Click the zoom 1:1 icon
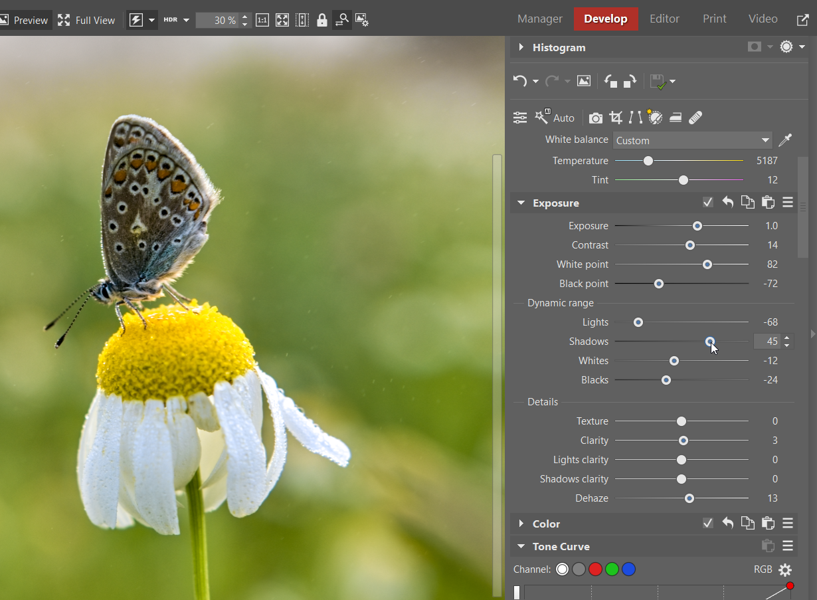817x600 pixels. [262, 20]
